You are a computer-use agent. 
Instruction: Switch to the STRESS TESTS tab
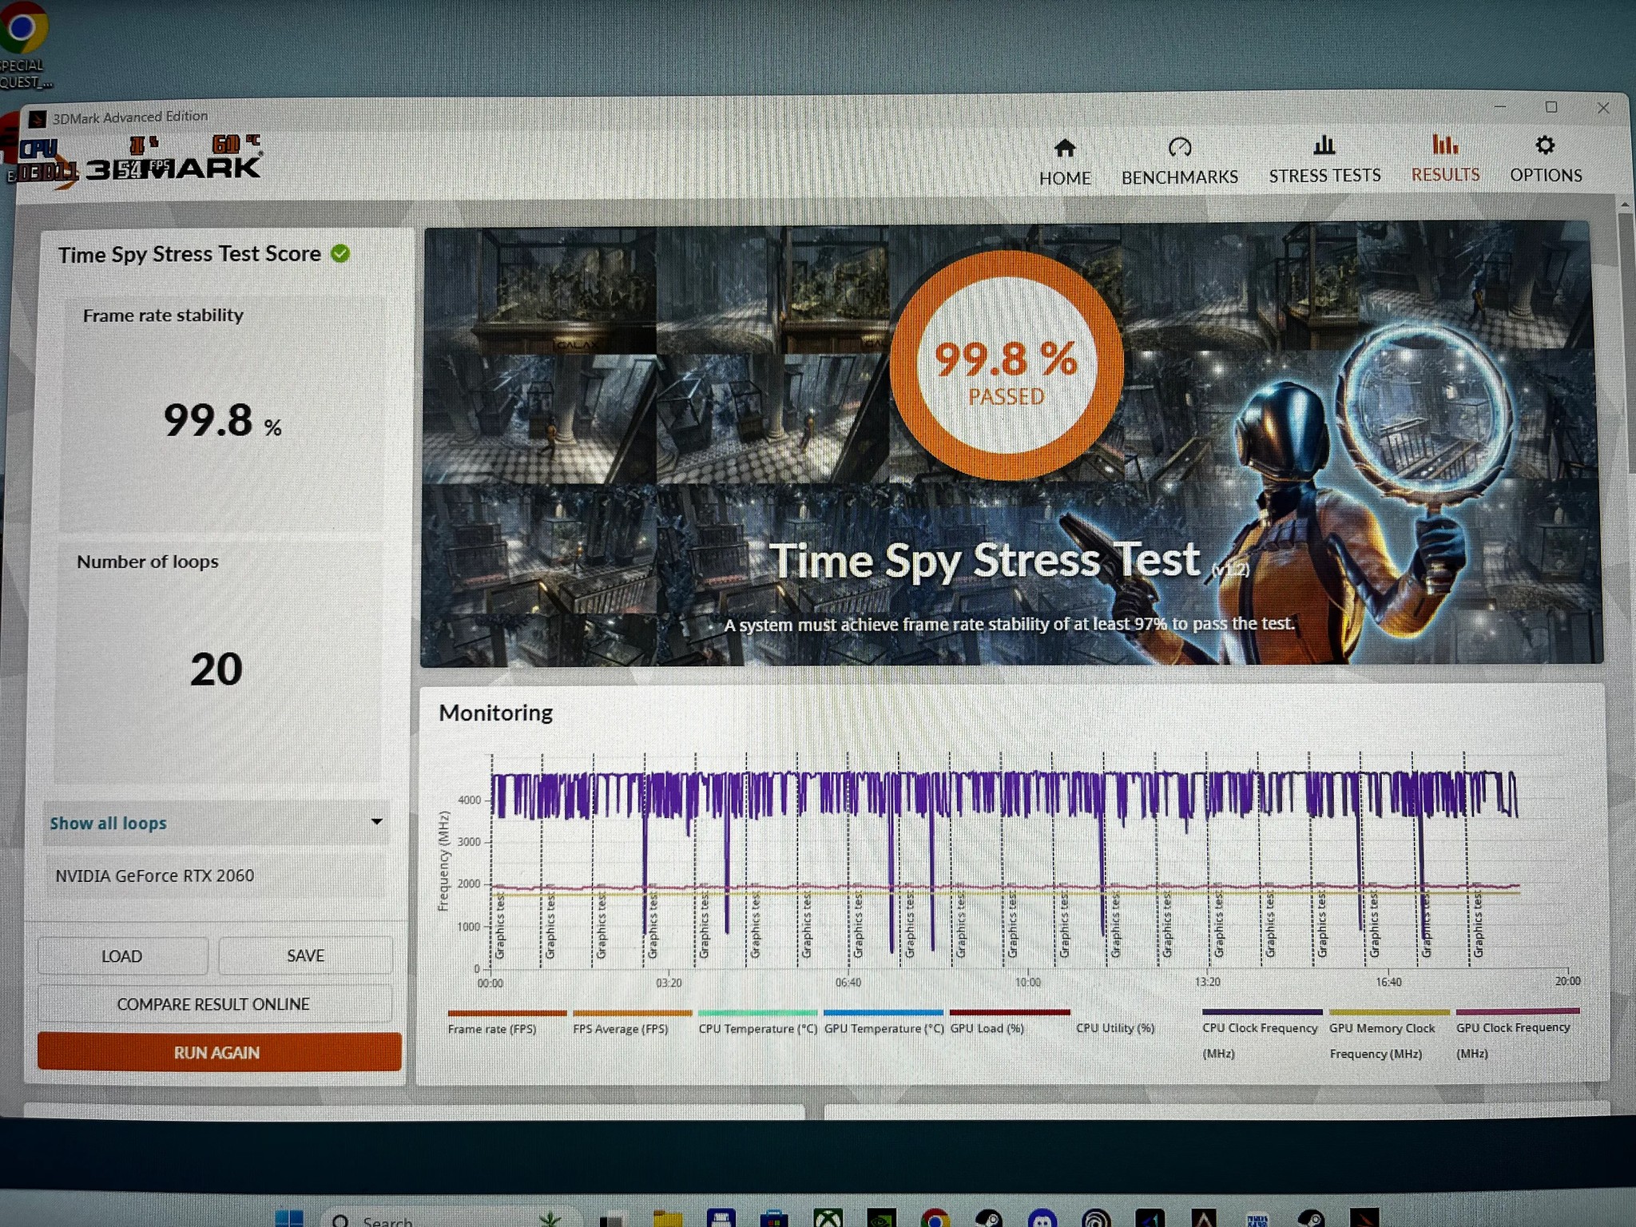point(1324,161)
